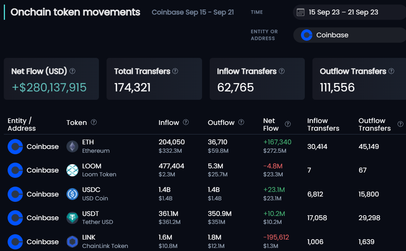Click the 174,321 total transfers value

(x=132, y=88)
